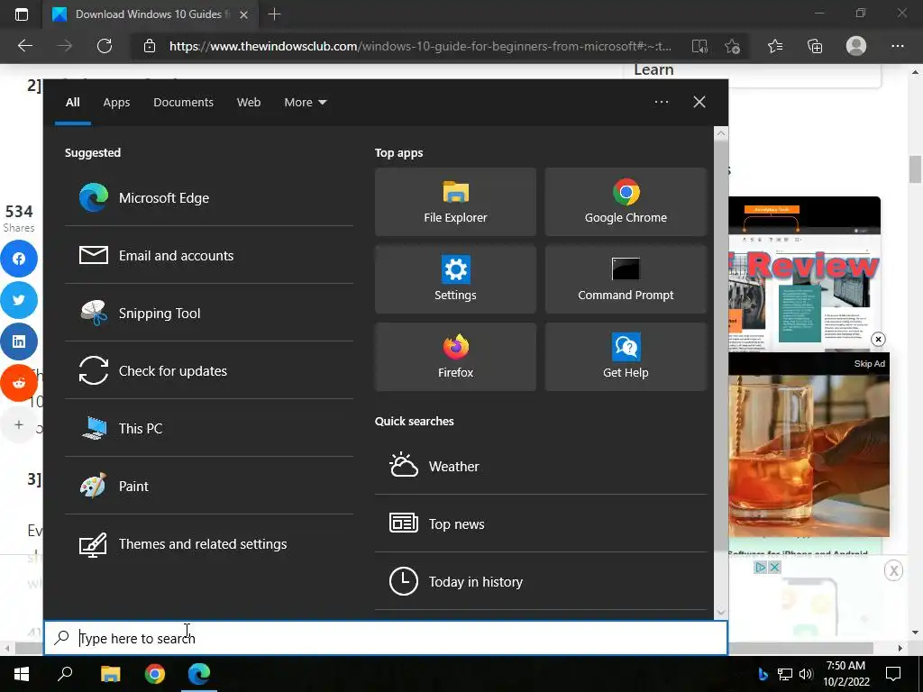923x692 pixels.
Task: Switch to the Web search tab
Action: pos(249,103)
